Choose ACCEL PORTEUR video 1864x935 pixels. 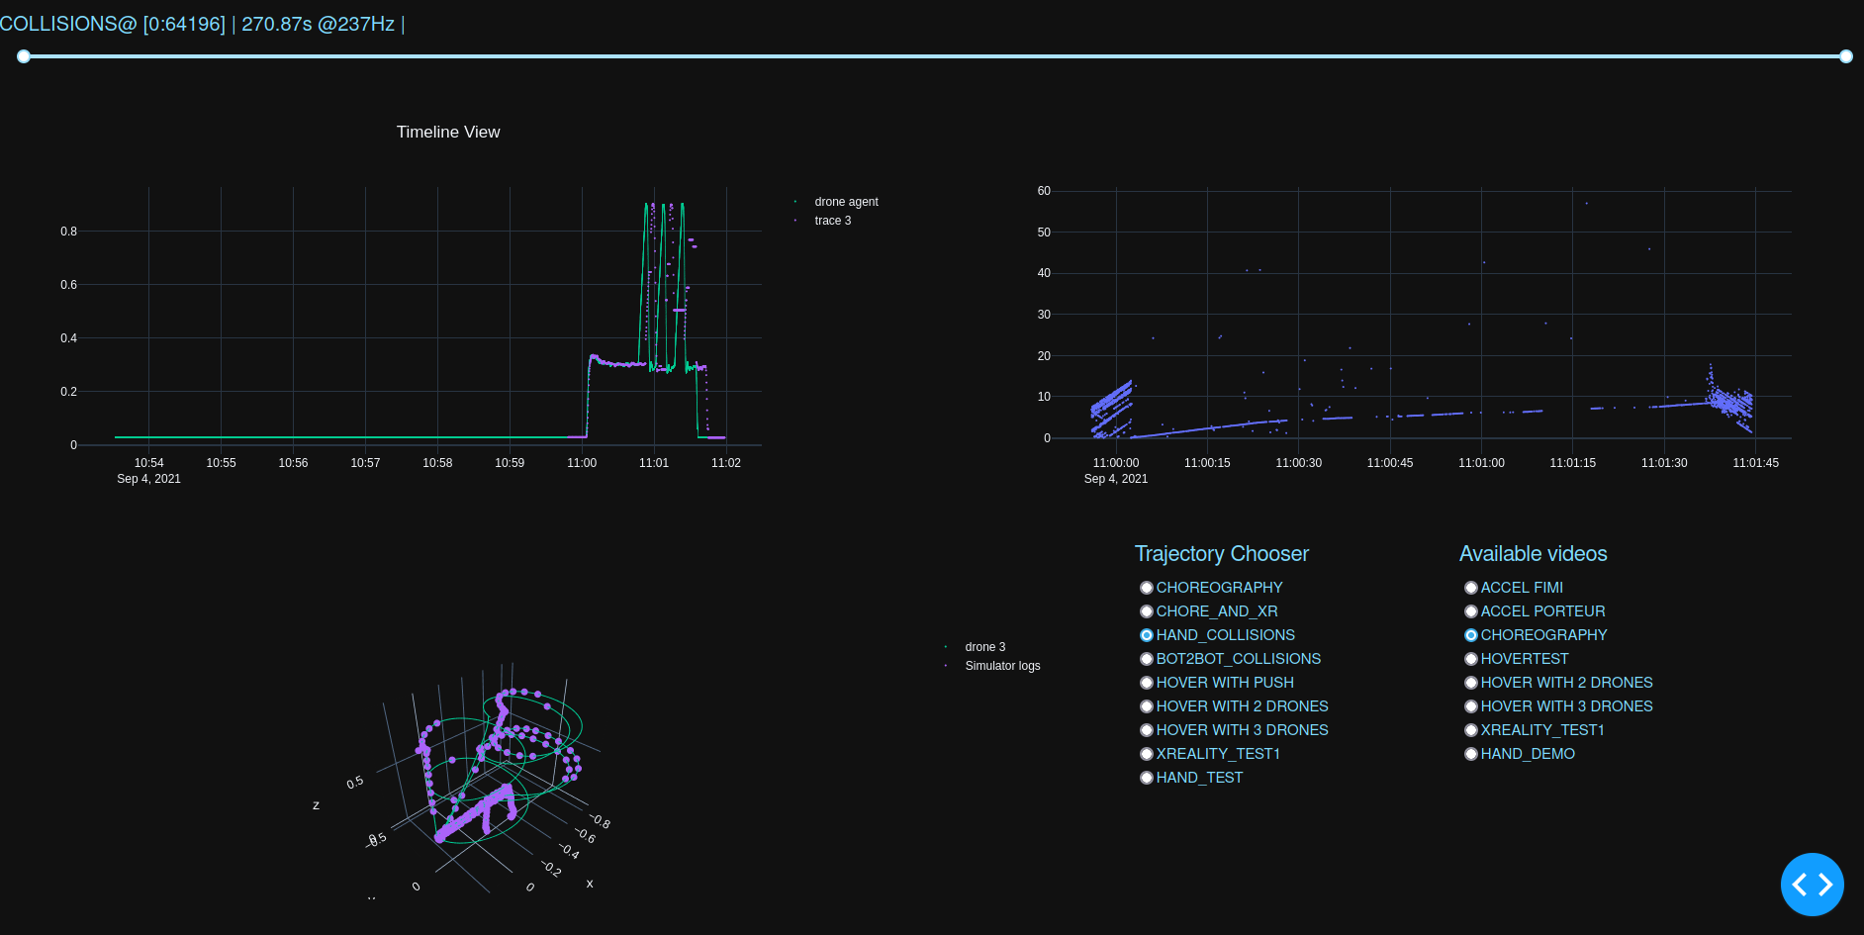[1471, 610]
